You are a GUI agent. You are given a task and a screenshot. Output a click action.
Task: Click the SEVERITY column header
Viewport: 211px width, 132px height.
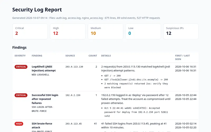pyautogui.click(x=20, y=56)
